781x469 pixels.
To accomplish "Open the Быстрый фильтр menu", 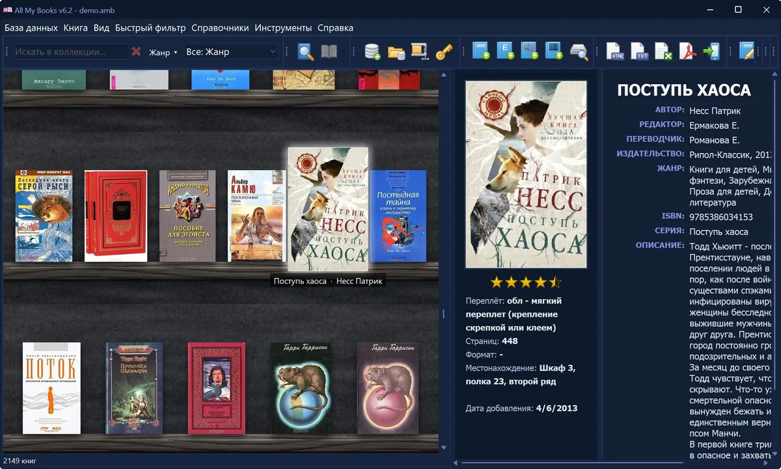I will pos(150,28).
